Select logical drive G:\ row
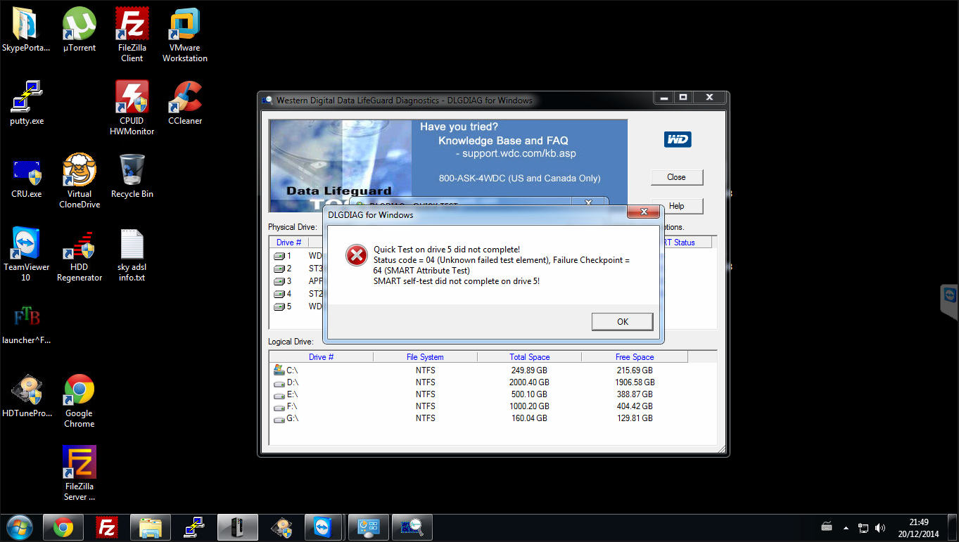The height and width of the screenshot is (542, 959). click(478, 418)
